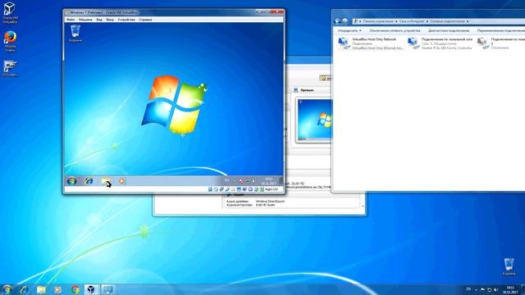Open the Устройства menu in the VM window

126,20
